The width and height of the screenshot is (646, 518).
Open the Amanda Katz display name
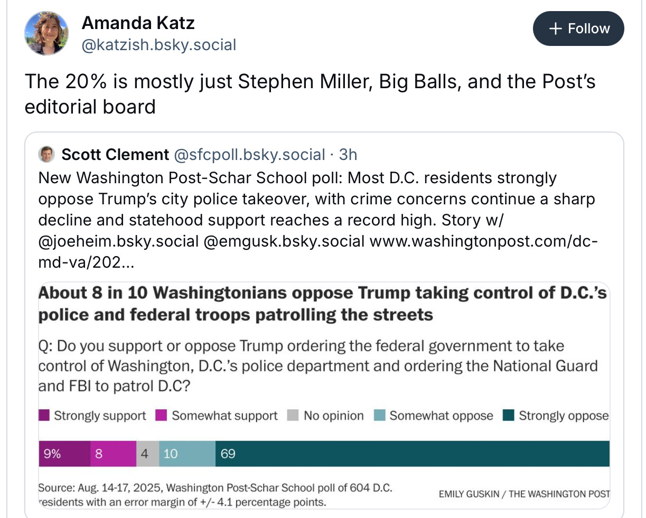[x=138, y=23]
